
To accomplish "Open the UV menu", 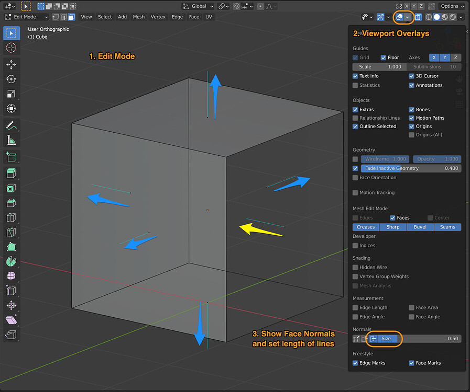I will pyautogui.click(x=209, y=16).
